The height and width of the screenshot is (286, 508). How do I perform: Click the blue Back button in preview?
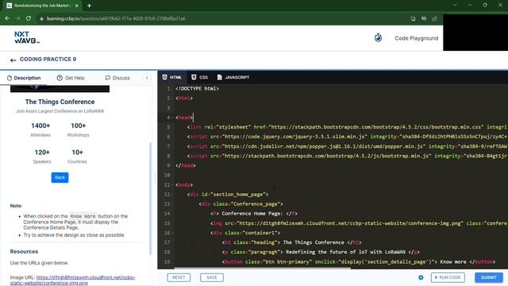(x=60, y=177)
